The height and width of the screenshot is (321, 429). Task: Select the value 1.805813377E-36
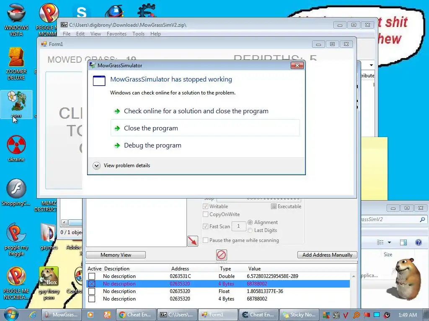[x=265, y=291]
